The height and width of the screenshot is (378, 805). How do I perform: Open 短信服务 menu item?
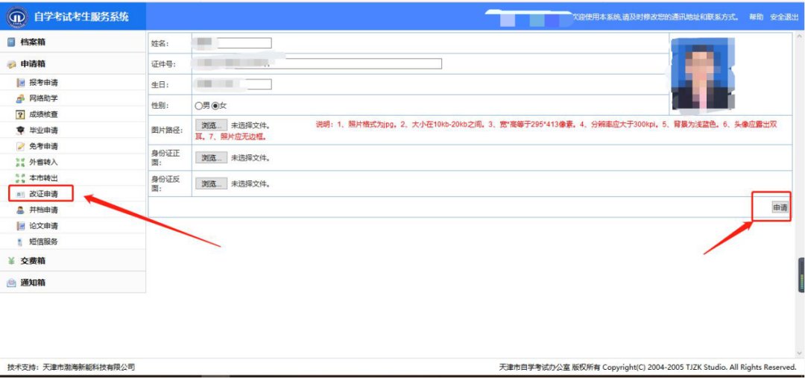click(44, 242)
